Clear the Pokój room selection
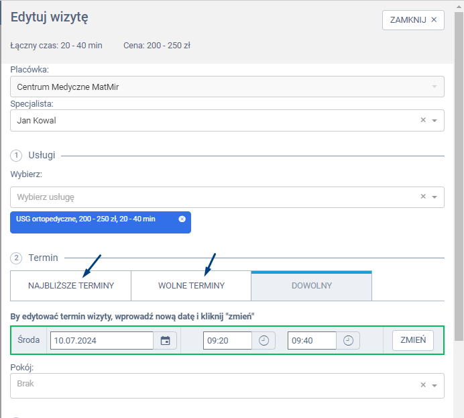The height and width of the screenshot is (418, 464). click(x=423, y=385)
